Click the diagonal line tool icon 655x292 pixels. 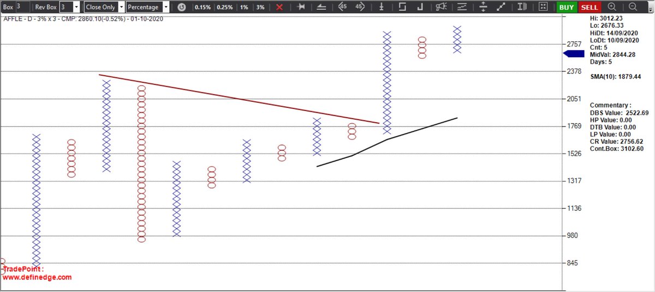(x=502, y=7)
